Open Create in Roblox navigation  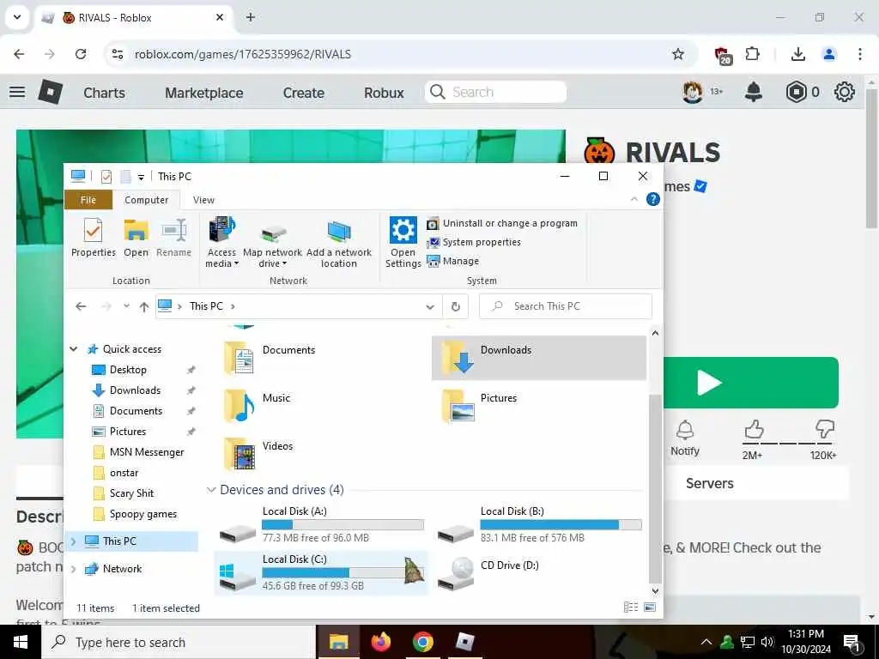pos(303,93)
